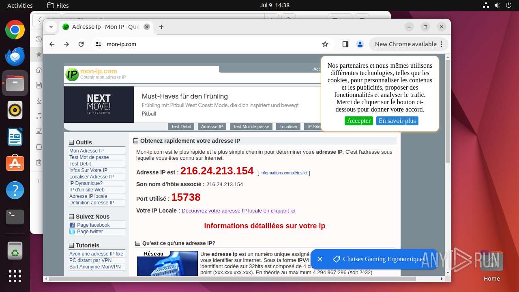This screenshot has height=292, width=519.
Task: Open Adresse IP locale sidebar link
Action: click(x=88, y=196)
